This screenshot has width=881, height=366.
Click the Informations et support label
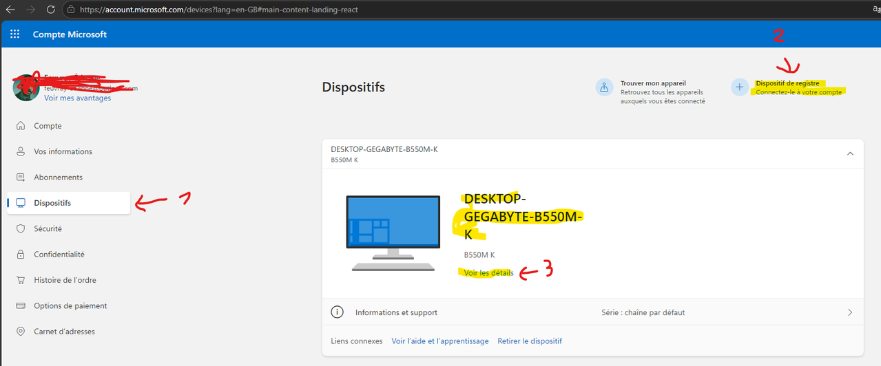point(396,312)
